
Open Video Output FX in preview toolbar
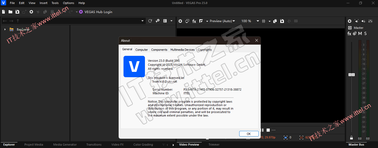(194, 21)
